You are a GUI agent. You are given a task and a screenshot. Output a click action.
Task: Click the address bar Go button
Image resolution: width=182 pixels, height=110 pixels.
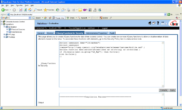(170, 14)
